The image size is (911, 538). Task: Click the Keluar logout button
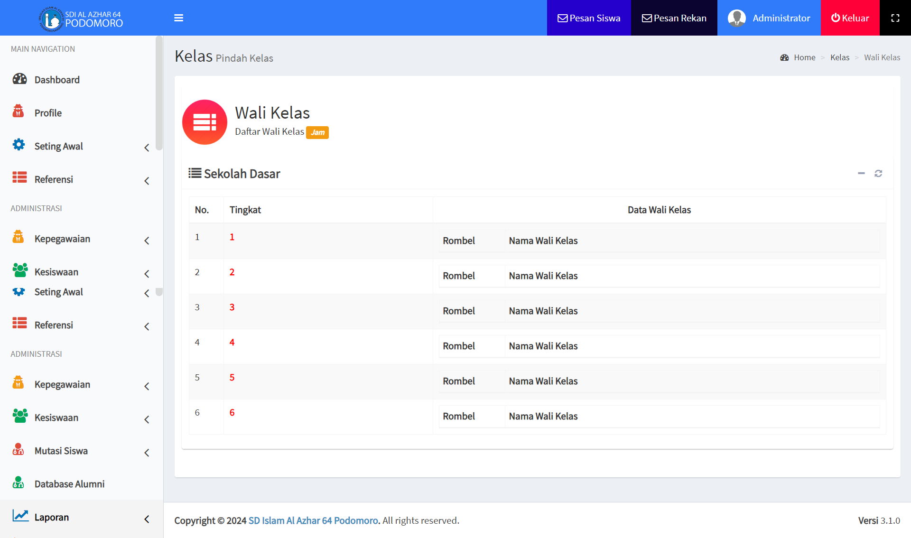point(850,18)
